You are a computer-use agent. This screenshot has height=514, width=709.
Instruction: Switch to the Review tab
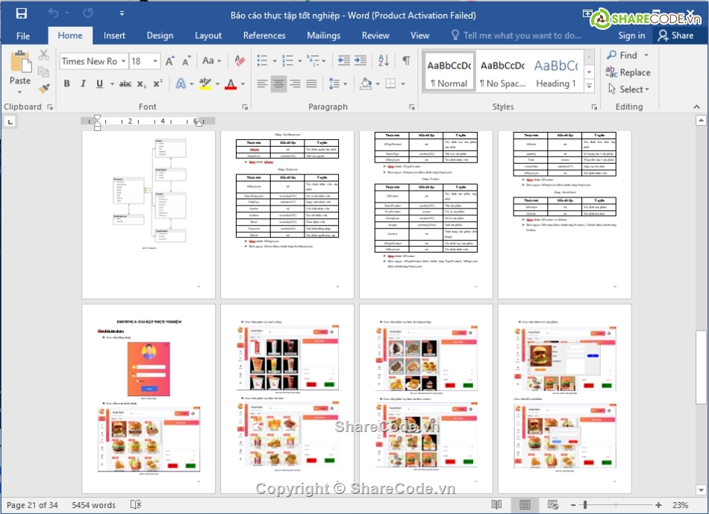coord(375,36)
